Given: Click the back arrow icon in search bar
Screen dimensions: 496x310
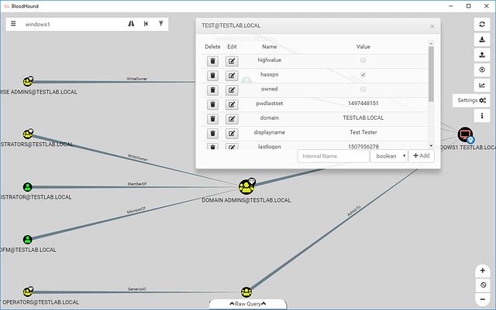Looking at the screenshot, I should coord(146,24).
